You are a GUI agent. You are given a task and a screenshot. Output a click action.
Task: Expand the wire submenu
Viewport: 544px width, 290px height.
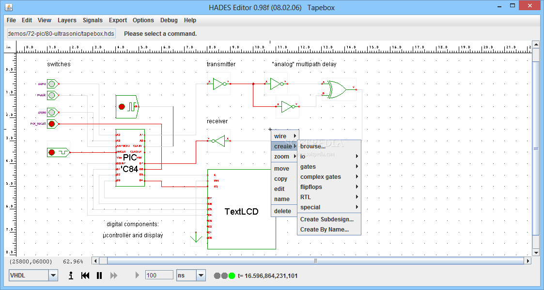(x=285, y=136)
